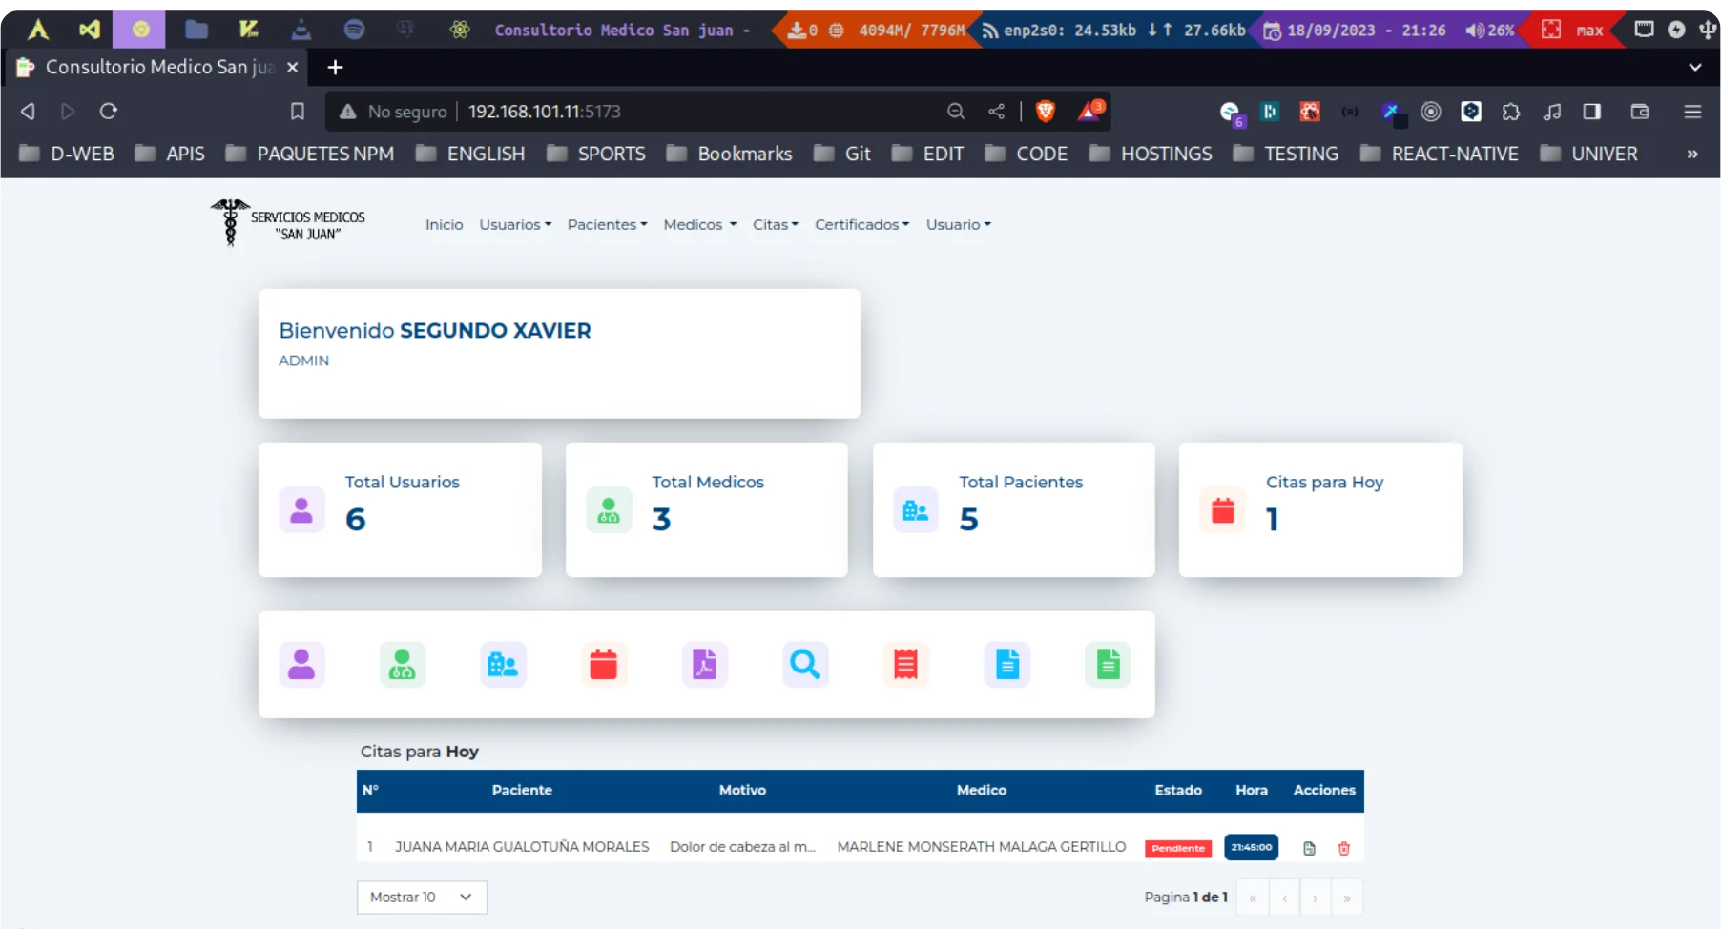
Task: Click the green document report icon
Action: pos(1108,665)
